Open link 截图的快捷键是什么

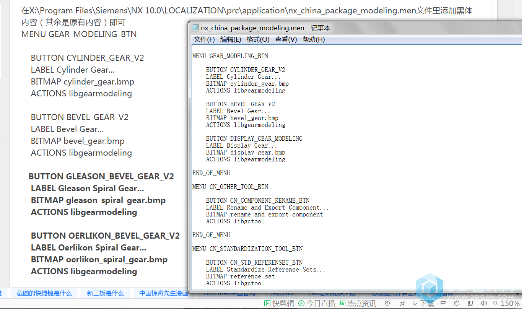click(44, 293)
